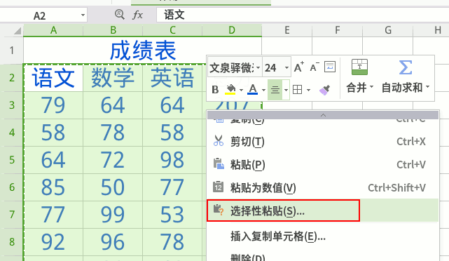Image resolution: width=449 pixels, height=261 pixels.
Task: Open the 自动求和 dropdown arrow
Action: tap(427, 86)
